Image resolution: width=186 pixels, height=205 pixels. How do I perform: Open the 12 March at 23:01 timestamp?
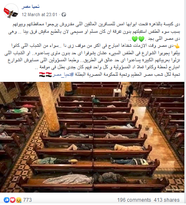39,14
